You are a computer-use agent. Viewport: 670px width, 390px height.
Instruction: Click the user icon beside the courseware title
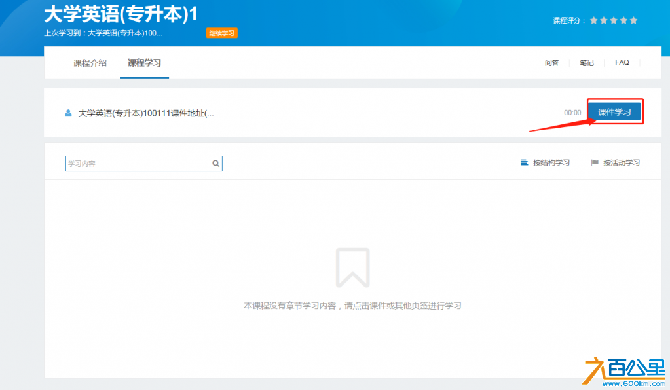68,113
